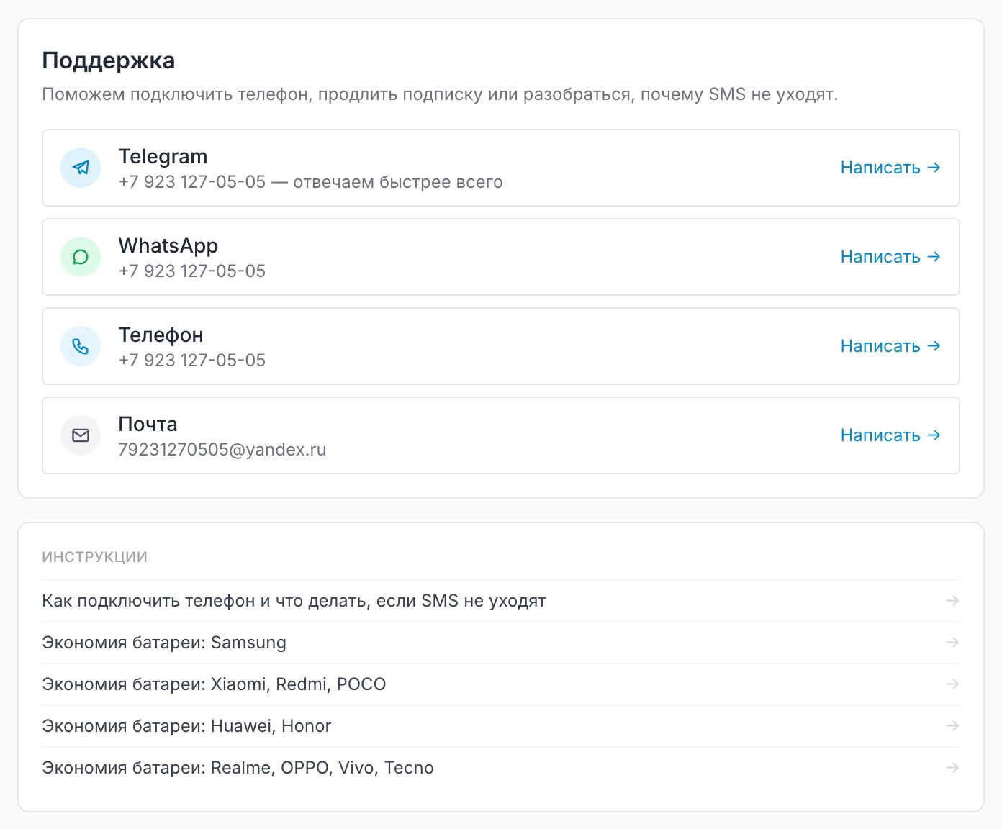Open guide on connecting phone and SMS issues
This screenshot has width=1002, height=829.
tap(501, 601)
